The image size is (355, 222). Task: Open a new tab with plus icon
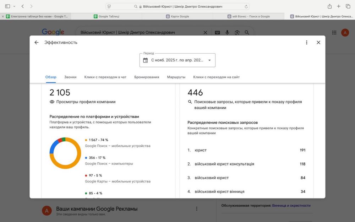(338, 6)
